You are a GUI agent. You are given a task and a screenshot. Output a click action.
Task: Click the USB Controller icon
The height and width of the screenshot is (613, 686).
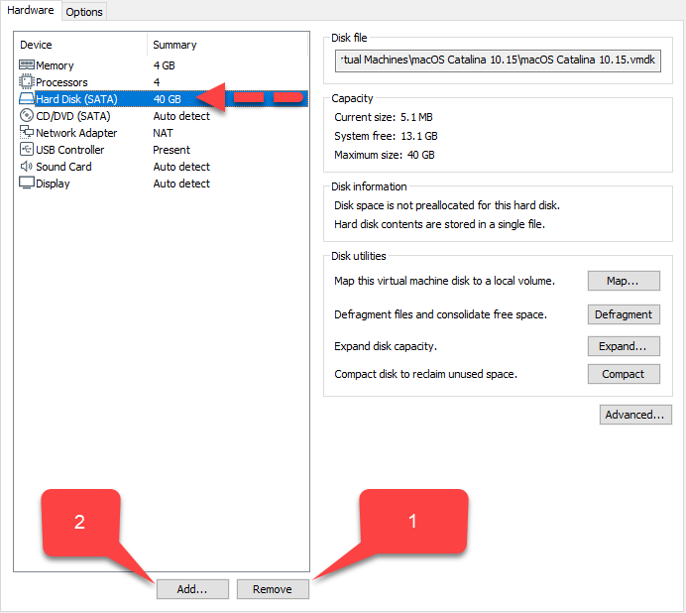[x=27, y=150]
